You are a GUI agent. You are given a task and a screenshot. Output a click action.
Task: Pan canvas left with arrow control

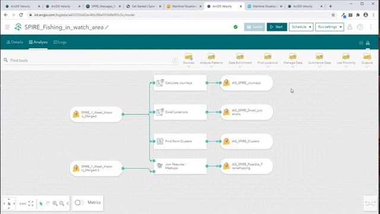[x=4, y=203]
